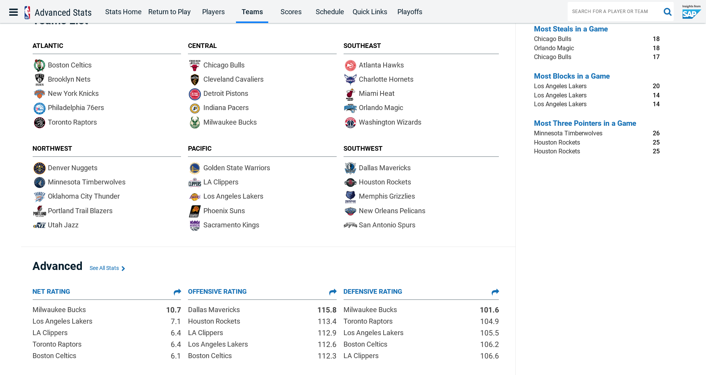Open Portland Trail Blazers team link

80,211
